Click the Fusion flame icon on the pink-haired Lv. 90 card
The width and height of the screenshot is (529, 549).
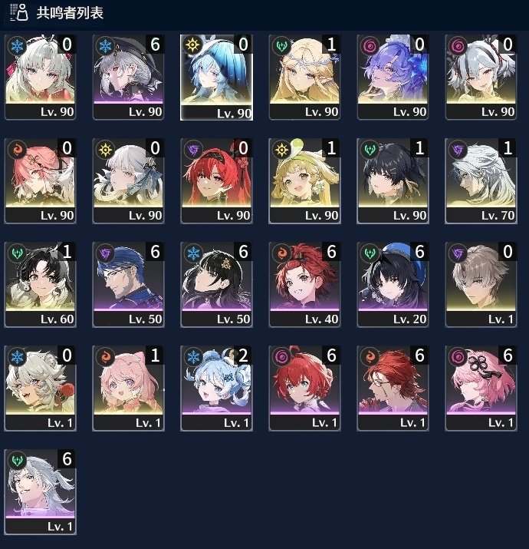[17, 149]
